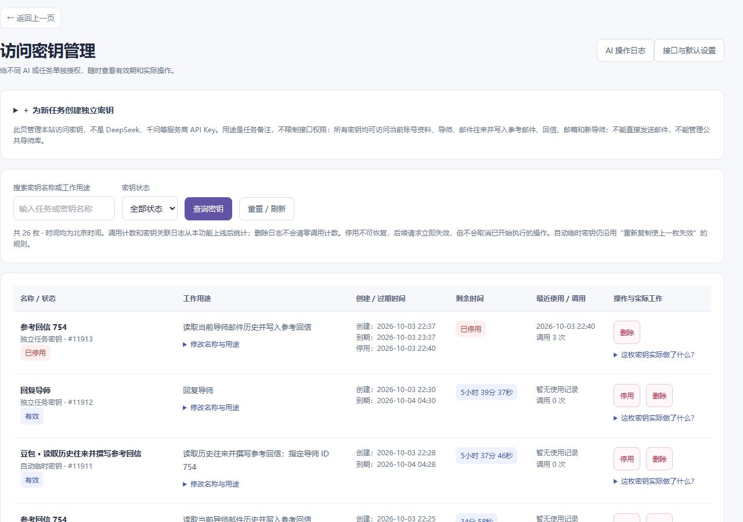
Task: Click the 有效 badge under key #11911
Action: (x=32, y=480)
